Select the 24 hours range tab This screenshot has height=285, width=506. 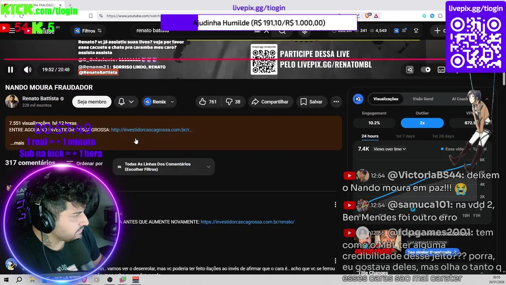click(370, 136)
